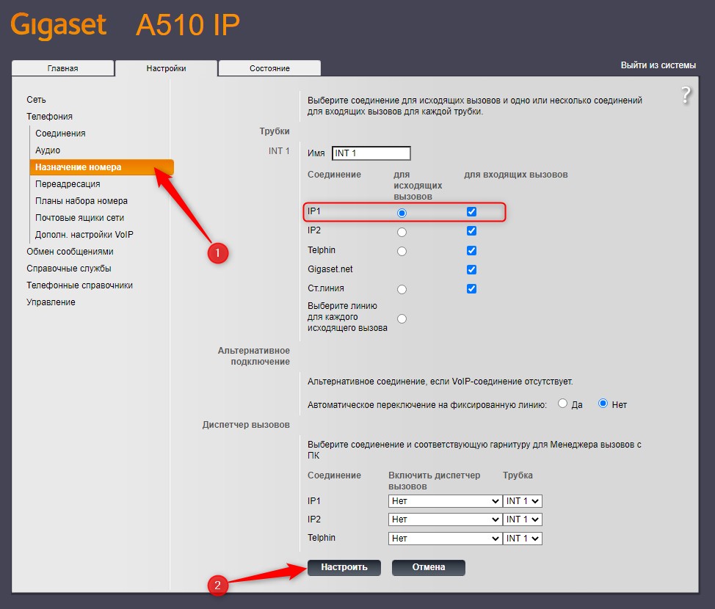
Task: Open IP2 call manager dropdown
Action: [x=445, y=519]
